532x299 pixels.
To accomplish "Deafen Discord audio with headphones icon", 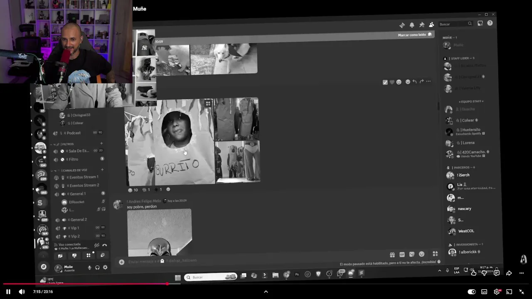I will click(97, 268).
